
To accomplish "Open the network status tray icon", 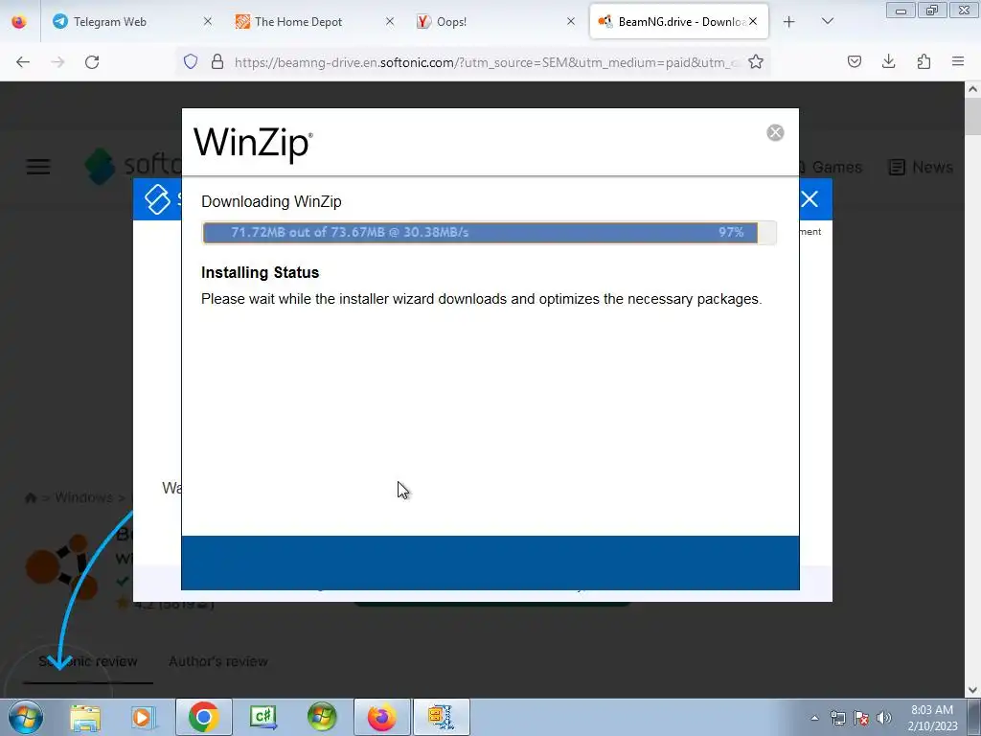I will (x=837, y=718).
